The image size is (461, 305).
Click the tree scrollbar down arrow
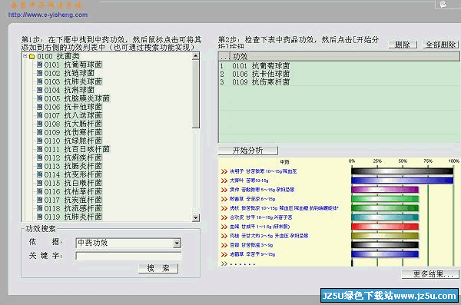coord(195,217)
